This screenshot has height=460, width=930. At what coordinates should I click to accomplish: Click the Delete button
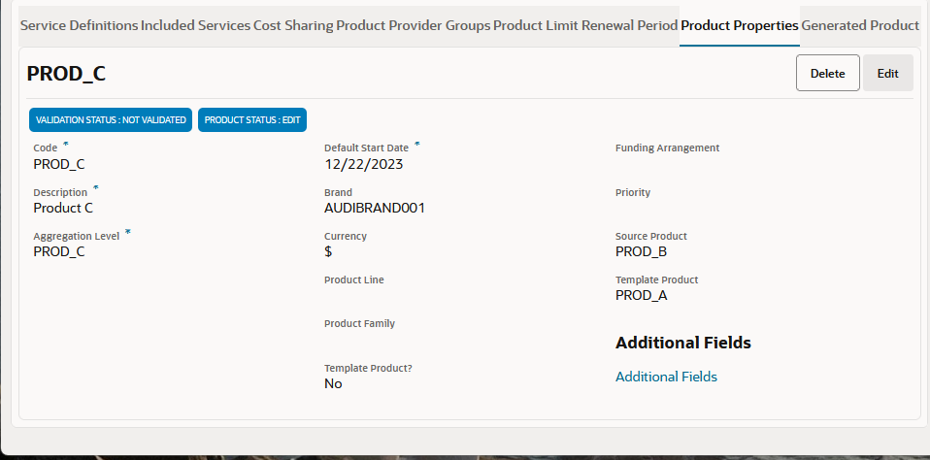[827, 73]
